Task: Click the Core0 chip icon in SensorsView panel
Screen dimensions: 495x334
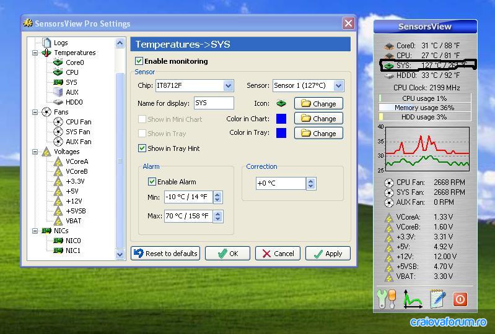Action: (x=389, y=46)
